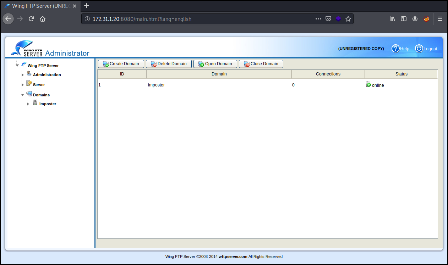The height and width of the screenshot is (265, 448).
Task: Reload the current page
Action: pyautogui.click(x=31, y=19)
